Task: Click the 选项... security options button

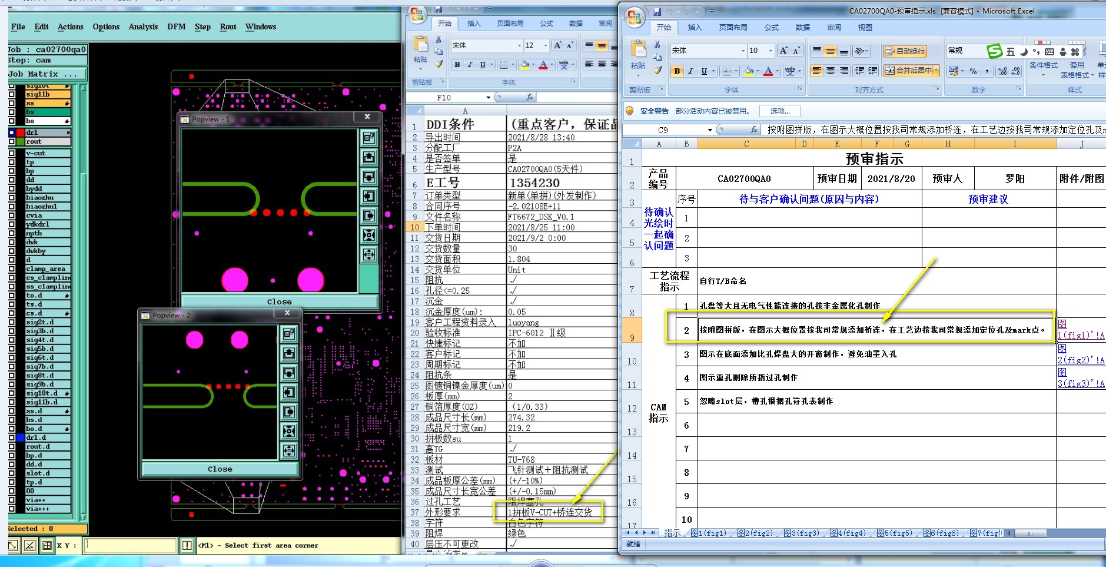Action: point(780,111)
